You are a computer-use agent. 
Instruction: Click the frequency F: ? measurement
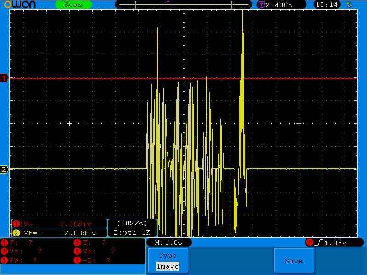tap(17, 242)
